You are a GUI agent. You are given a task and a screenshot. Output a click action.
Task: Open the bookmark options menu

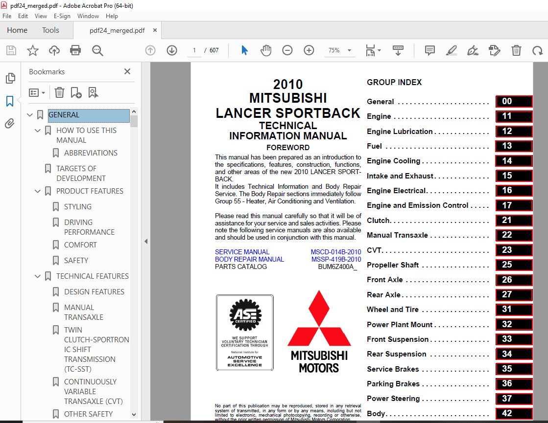point(37,93)
